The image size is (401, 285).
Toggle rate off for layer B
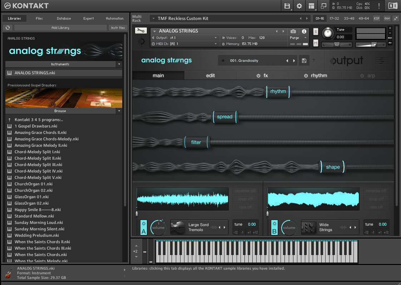click(x=376, y=207)
